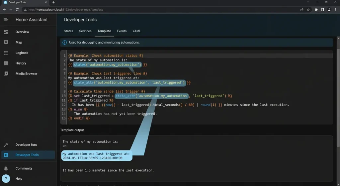Viewport: 340px width, 186px height.
Task: Click the Home Assistant sidebar title
Action: (32, 20)
